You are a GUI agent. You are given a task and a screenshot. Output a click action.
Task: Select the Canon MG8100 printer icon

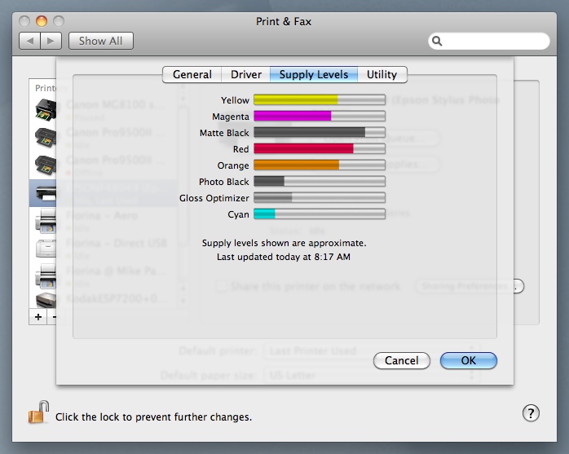[45, 108]
